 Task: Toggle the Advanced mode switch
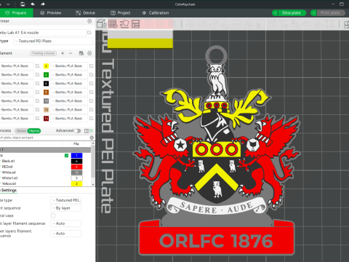pos(78,131)
